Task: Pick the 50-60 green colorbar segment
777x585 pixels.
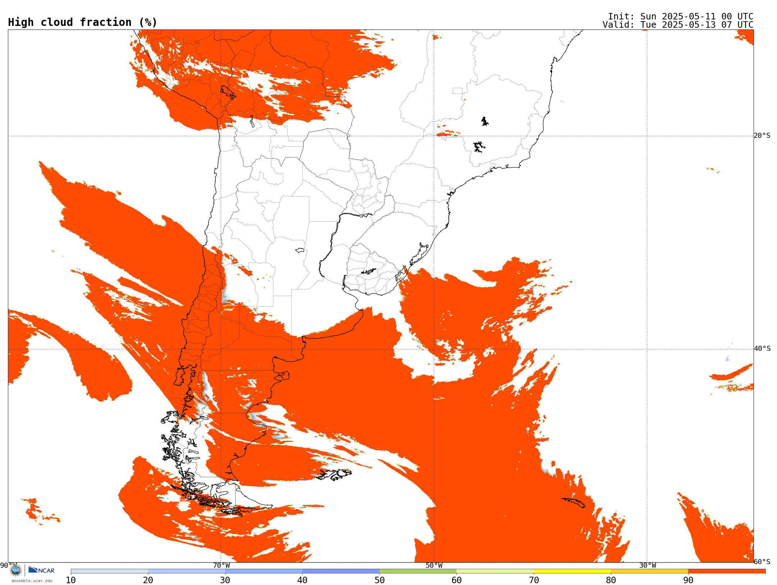Action: tap(418, 571)
